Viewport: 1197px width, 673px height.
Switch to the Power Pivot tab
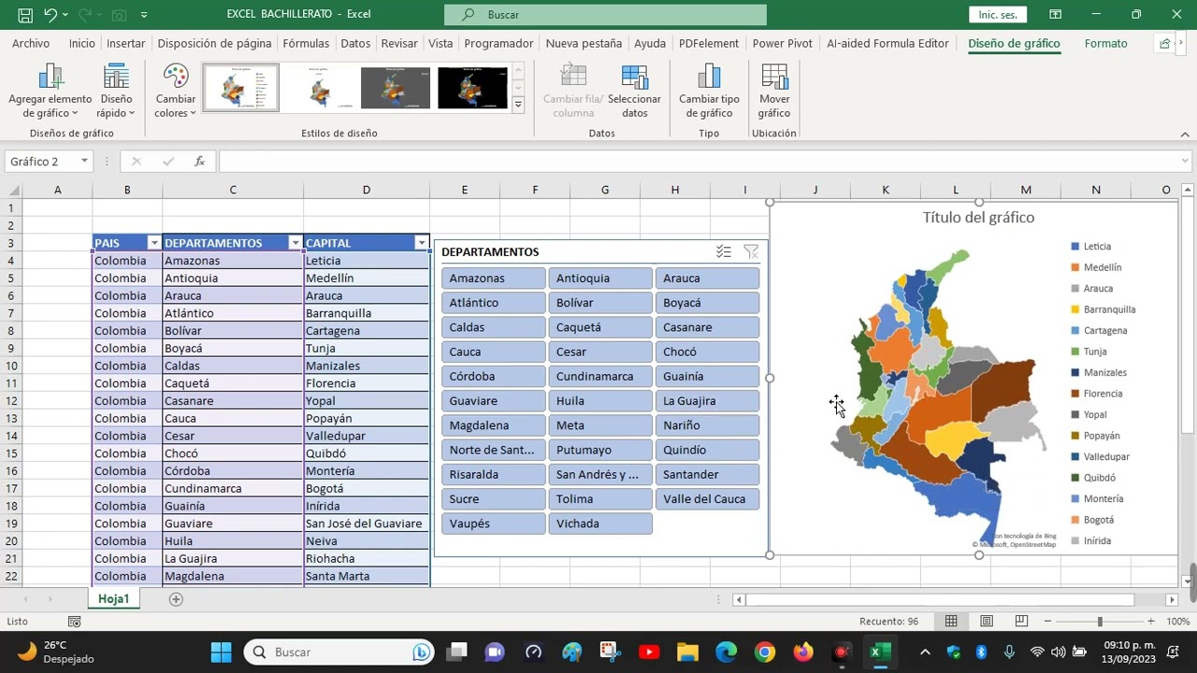click(782, 43)
